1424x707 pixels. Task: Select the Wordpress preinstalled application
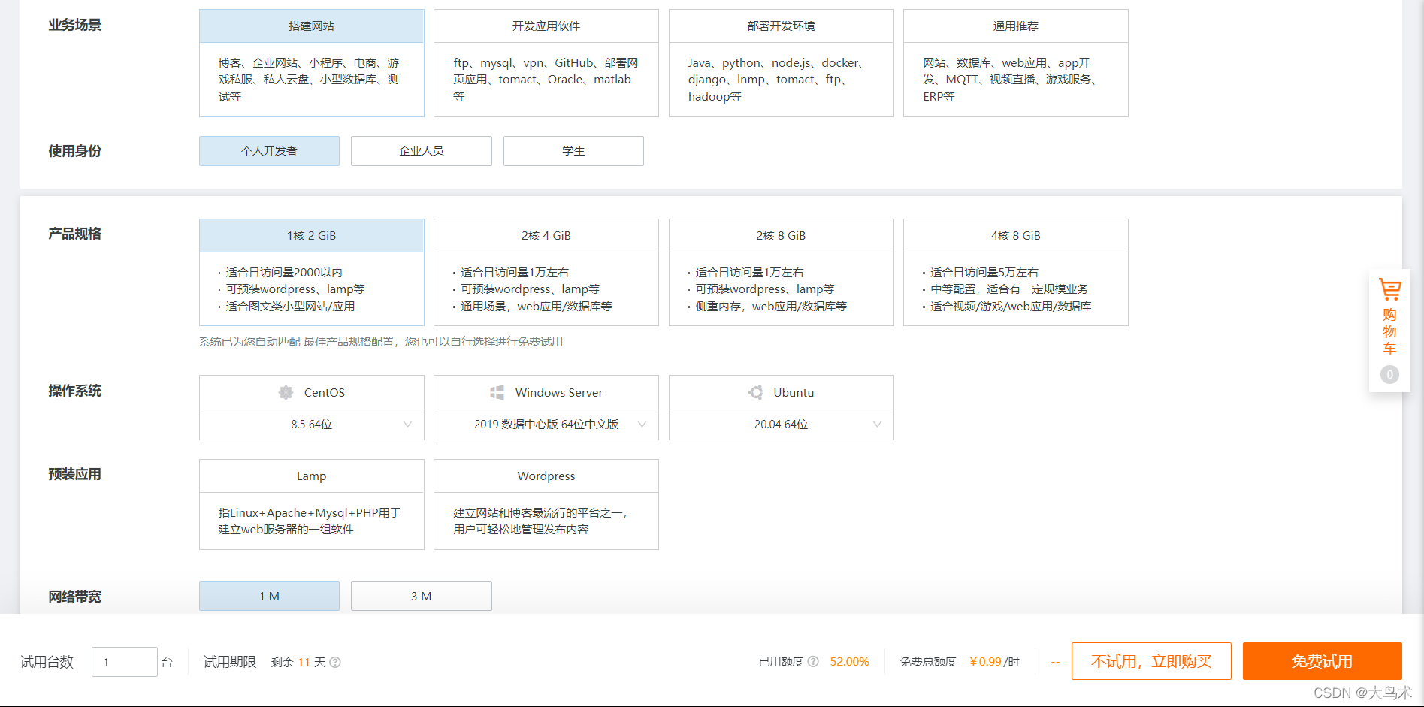[546, 476]
